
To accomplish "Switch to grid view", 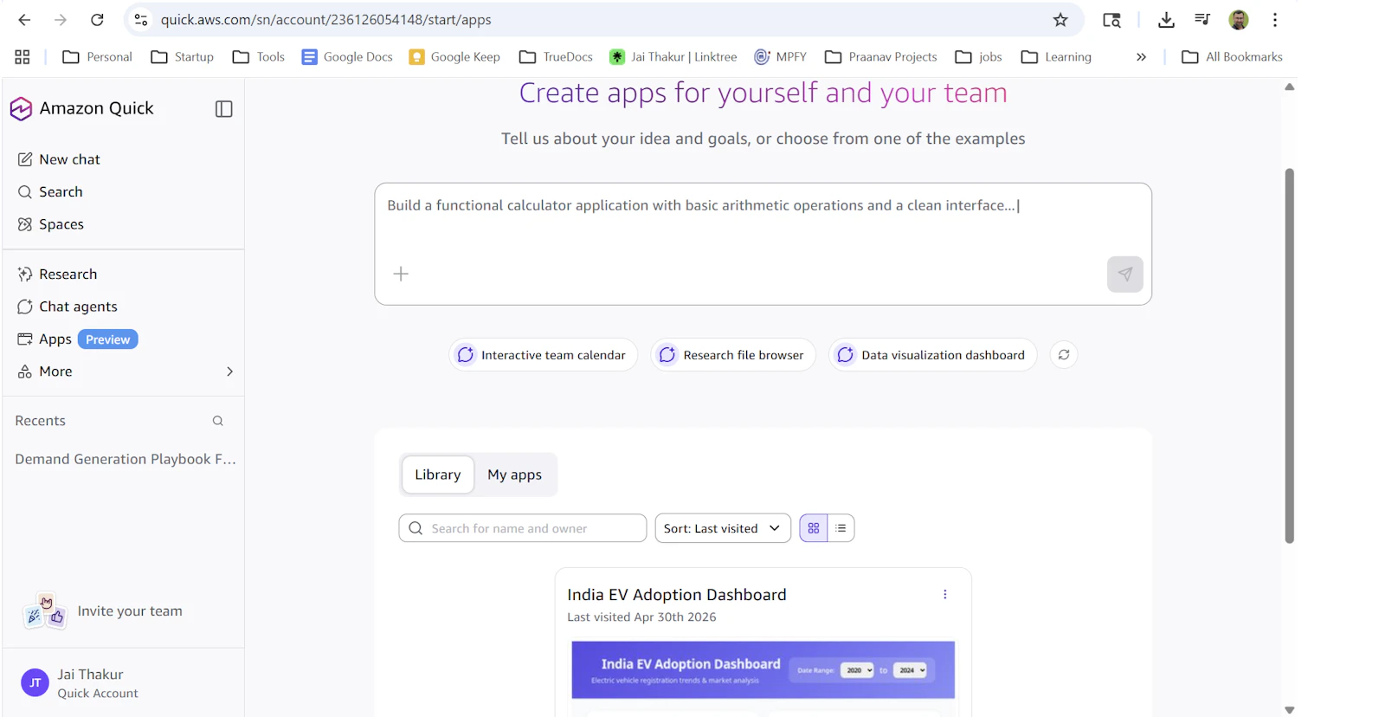I will 814,528.
